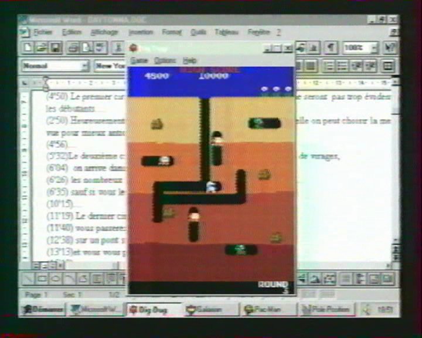This screenshot has width=422, height=338.
Task: Click the line starting "(6'04) on arrive"
Action: [x=86, y=168]
